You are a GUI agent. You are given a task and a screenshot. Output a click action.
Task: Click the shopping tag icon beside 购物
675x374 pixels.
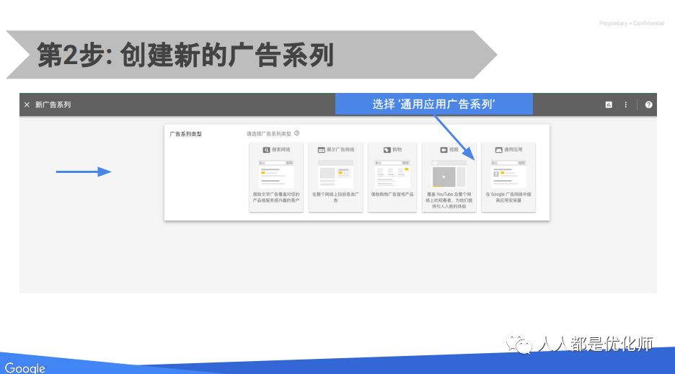click(x=387, y=150)
